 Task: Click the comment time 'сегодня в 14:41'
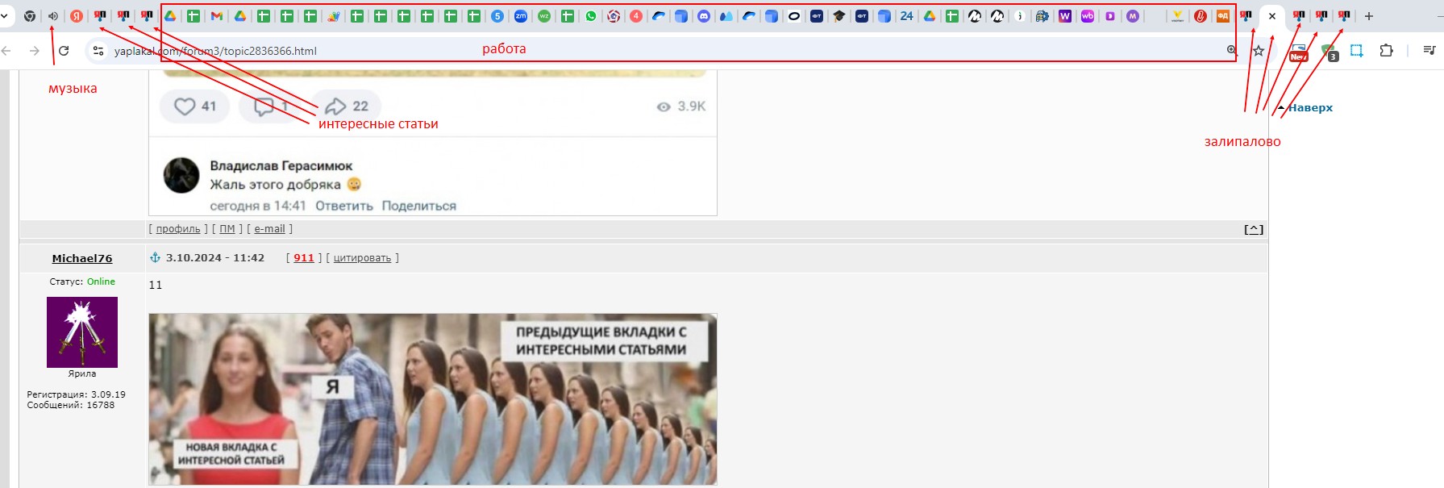click(x=258, y=206)
